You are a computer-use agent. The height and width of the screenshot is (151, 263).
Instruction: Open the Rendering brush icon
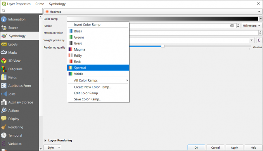pyautogui.click(x=4, y=127)
